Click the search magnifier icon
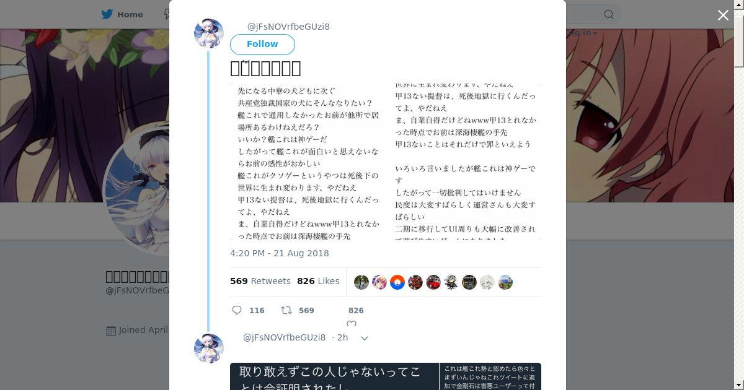This screenshot has width=744, height=390. click(x=609, y=14)
